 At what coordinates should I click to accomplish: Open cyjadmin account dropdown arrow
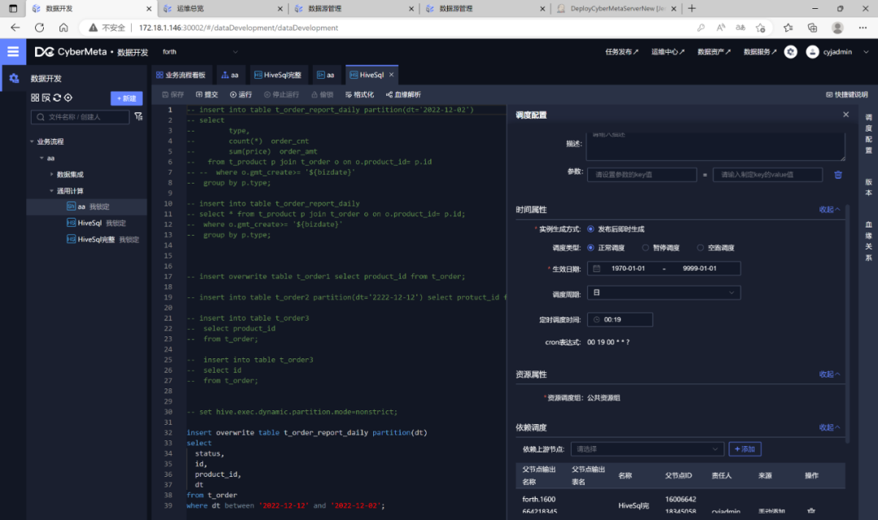(x=866, y=52)
